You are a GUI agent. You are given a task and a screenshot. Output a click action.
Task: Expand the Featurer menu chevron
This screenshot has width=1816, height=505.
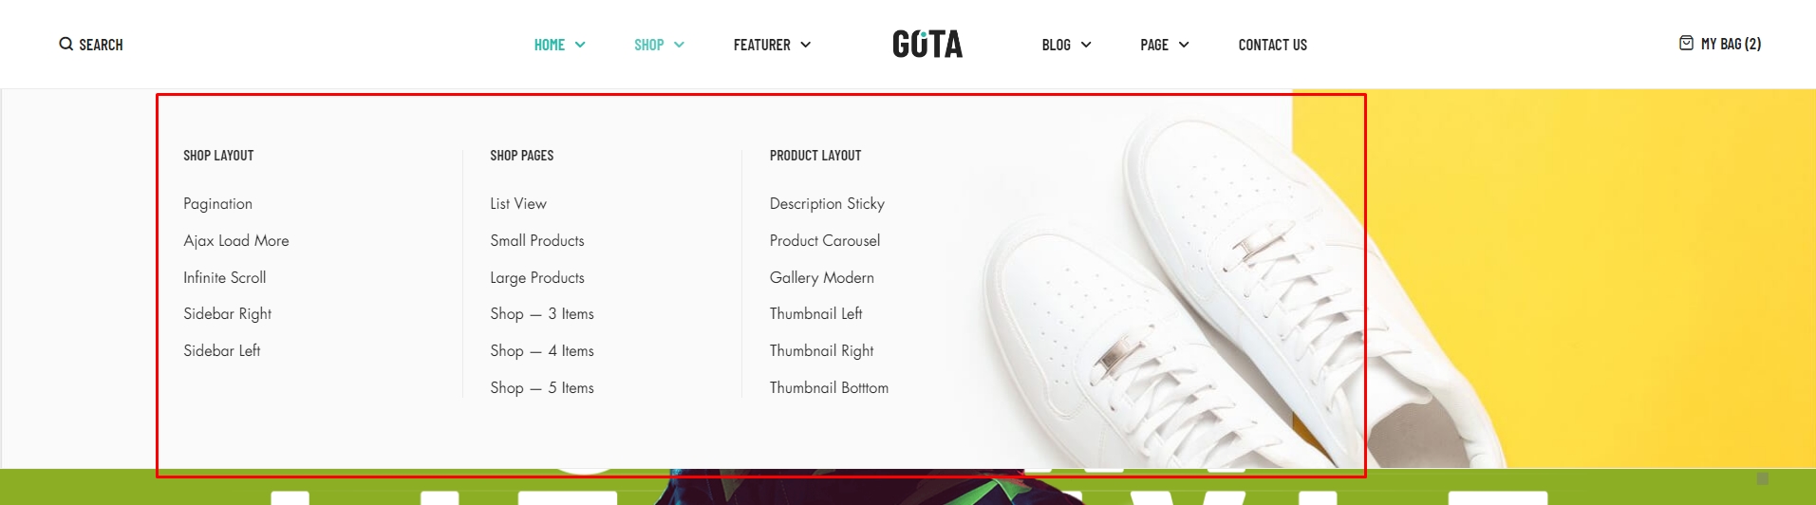pos(806,45)
